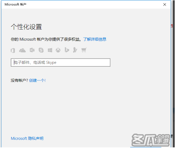Screen dimensions: 175x148
Task: Click the Bing icon
Action: (67, 50)
